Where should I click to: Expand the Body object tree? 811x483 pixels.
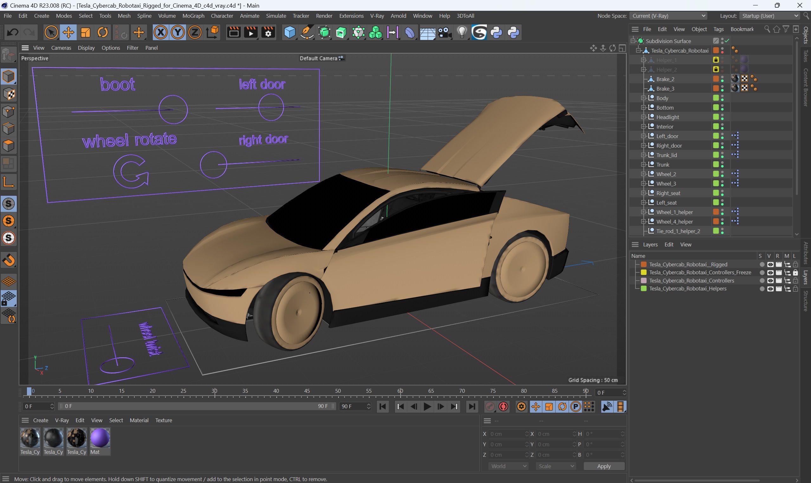643,98
